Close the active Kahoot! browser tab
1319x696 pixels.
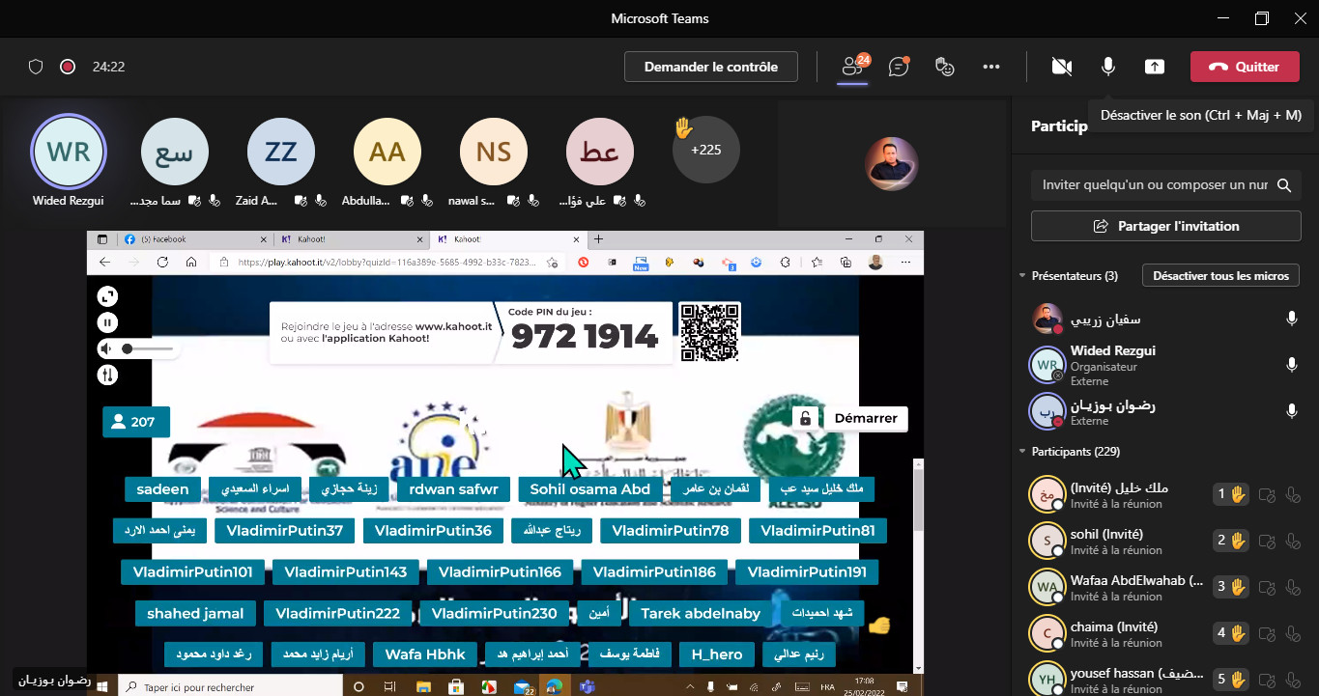click(x=576, y=238)
